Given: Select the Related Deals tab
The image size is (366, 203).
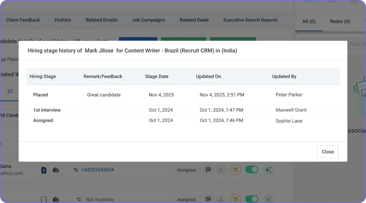Looking at the screenshot, I should click(194, 20).
